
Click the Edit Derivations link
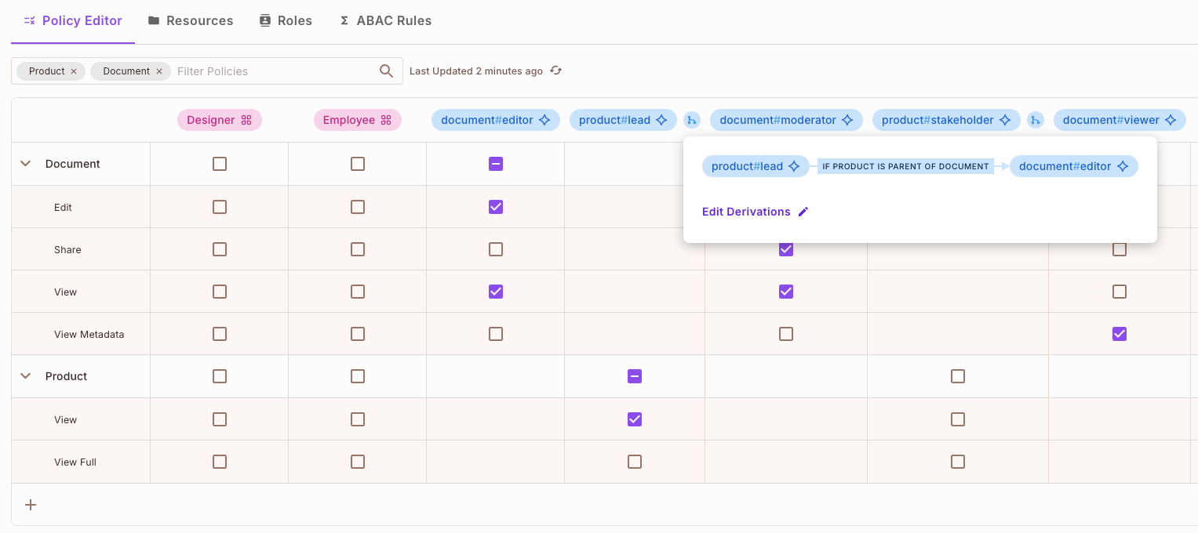(x=746, y=212)
